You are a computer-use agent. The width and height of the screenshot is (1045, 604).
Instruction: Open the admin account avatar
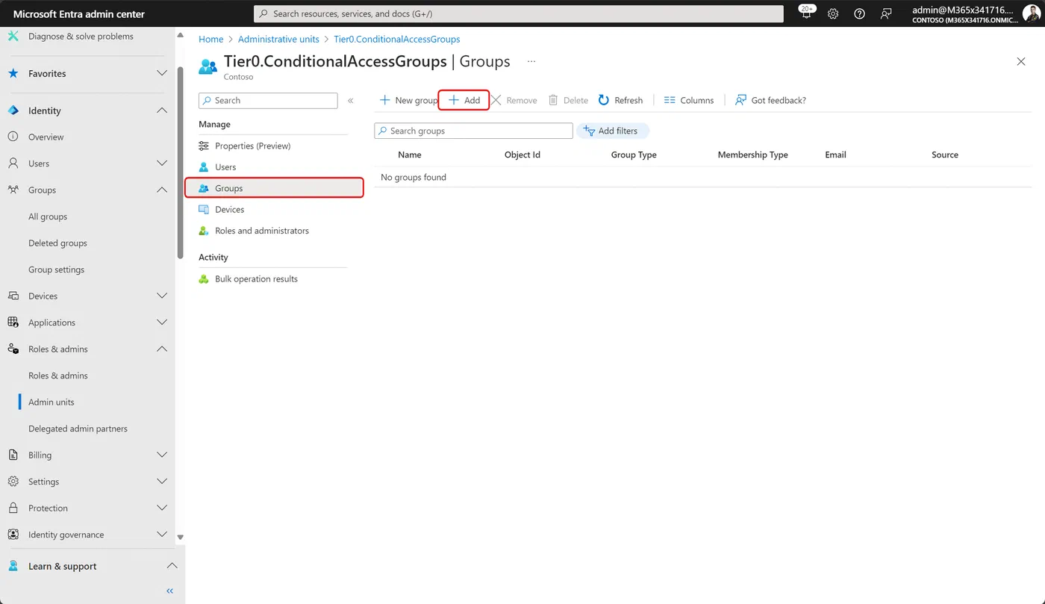coord(1031,13)
